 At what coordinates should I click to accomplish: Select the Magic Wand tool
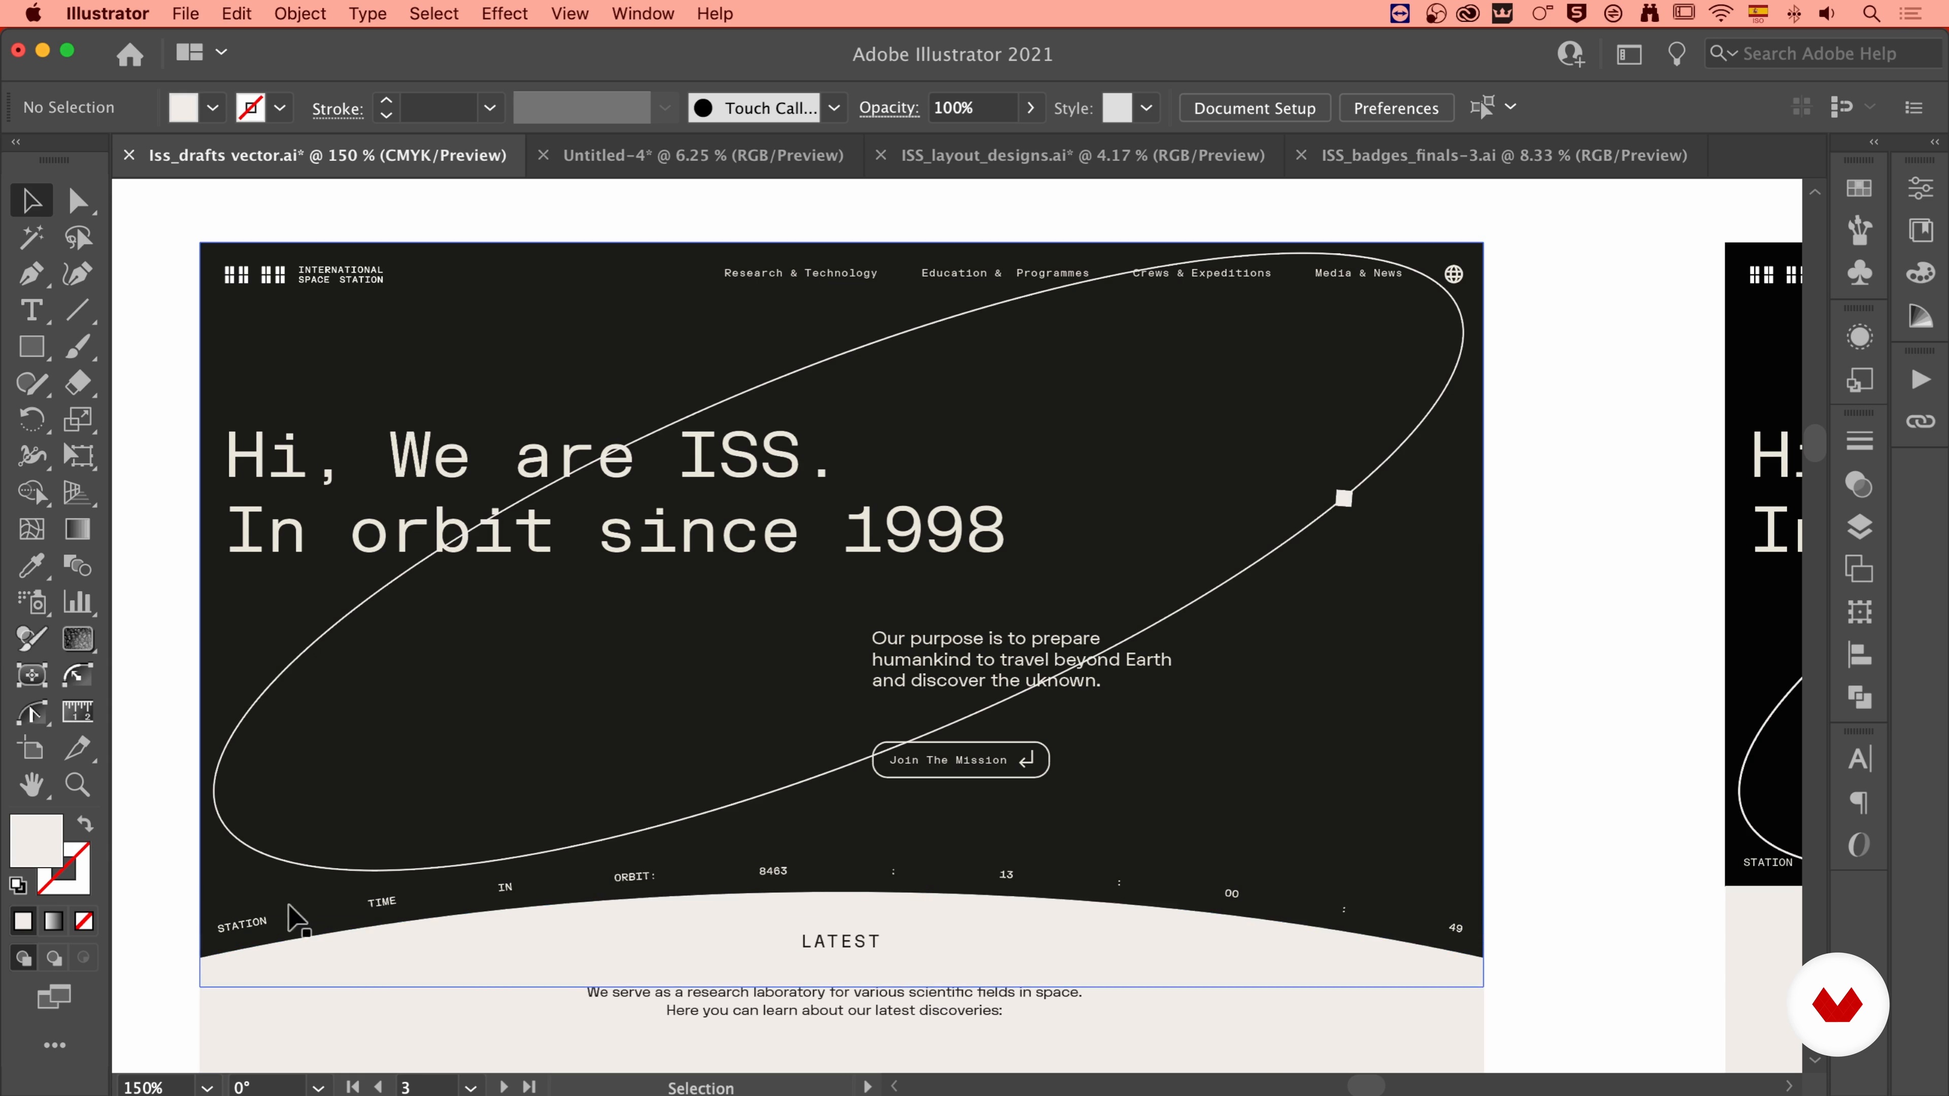(x=31, y=237)
